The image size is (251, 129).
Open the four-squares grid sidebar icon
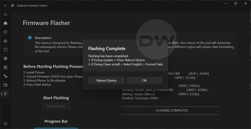tap(6, 67)
